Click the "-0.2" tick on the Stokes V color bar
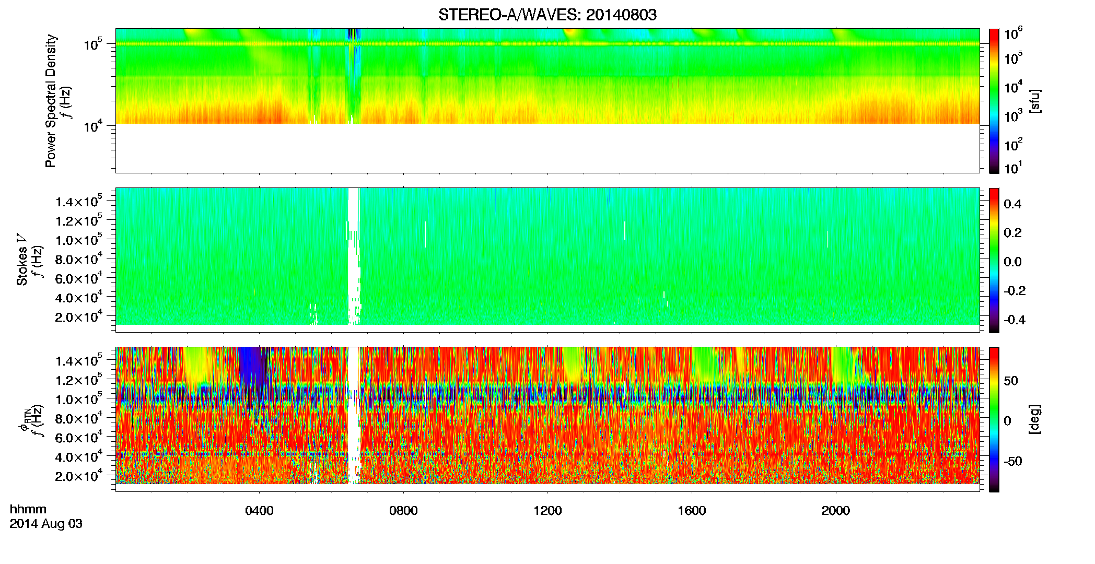 (x=1015, y=291)
